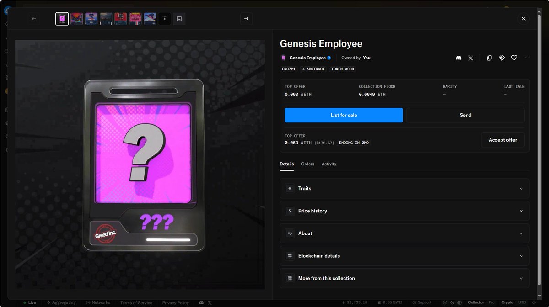Screen dimensions: 549x307
Task: Toggle the sound speaker icon in footer
Action: click(534, 302)
